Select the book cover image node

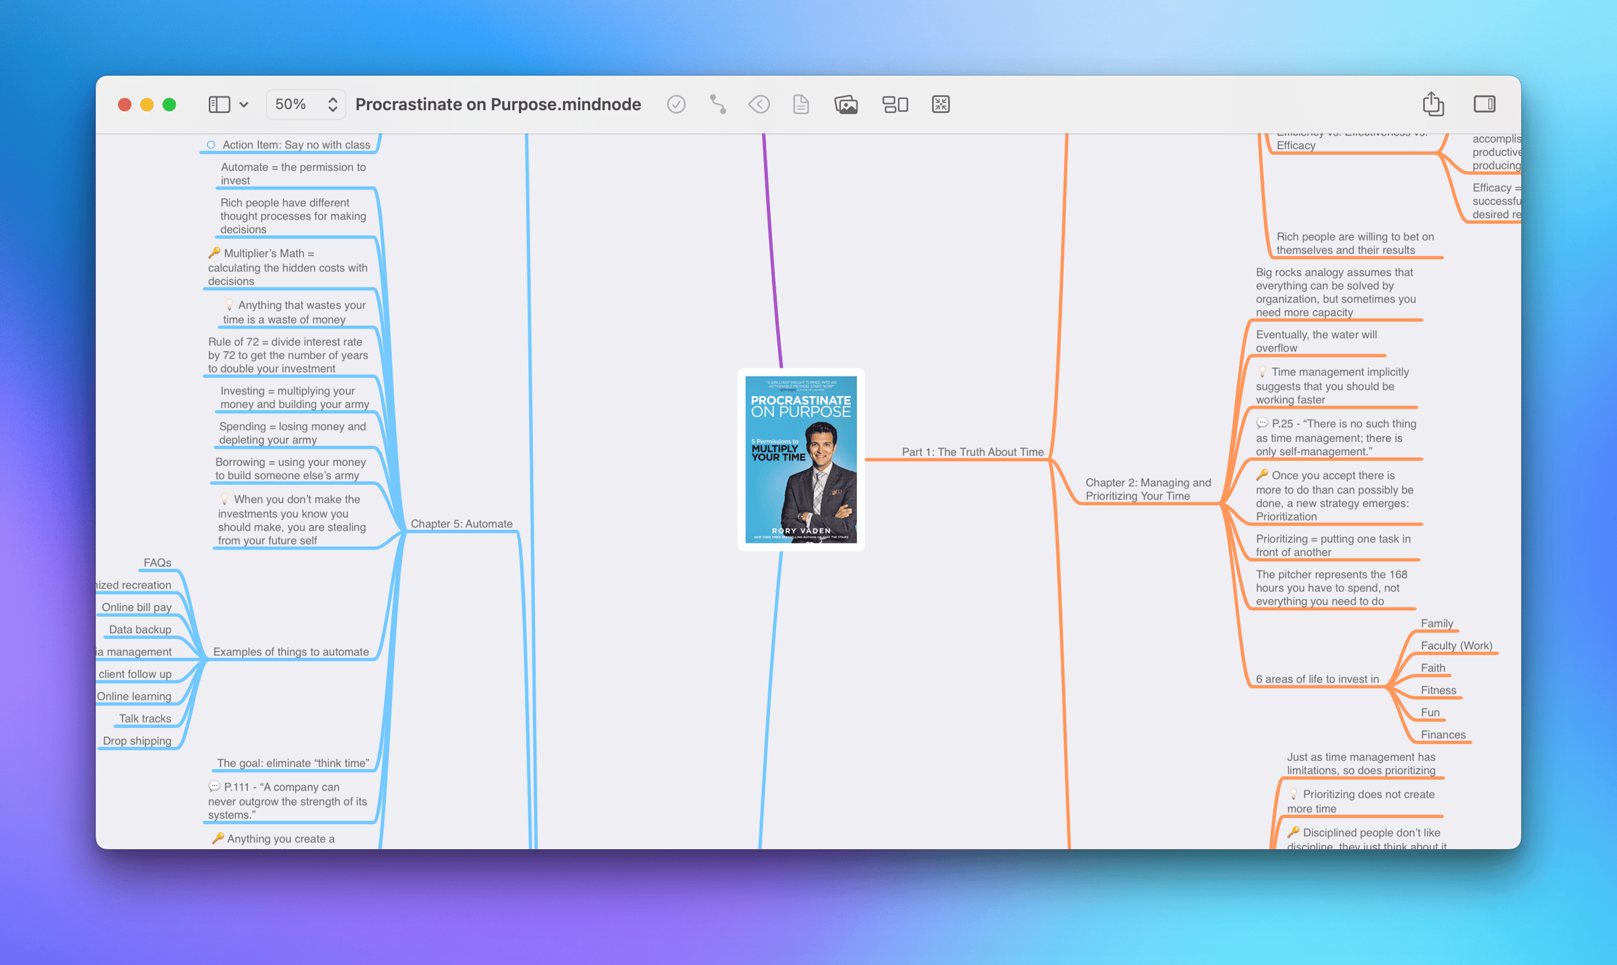click(x=801, y=459)
